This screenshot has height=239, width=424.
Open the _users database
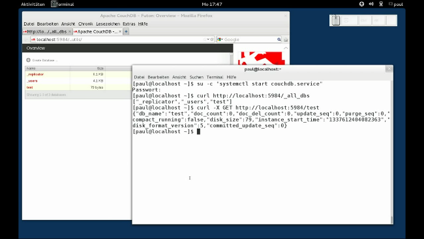click(32, 81)
